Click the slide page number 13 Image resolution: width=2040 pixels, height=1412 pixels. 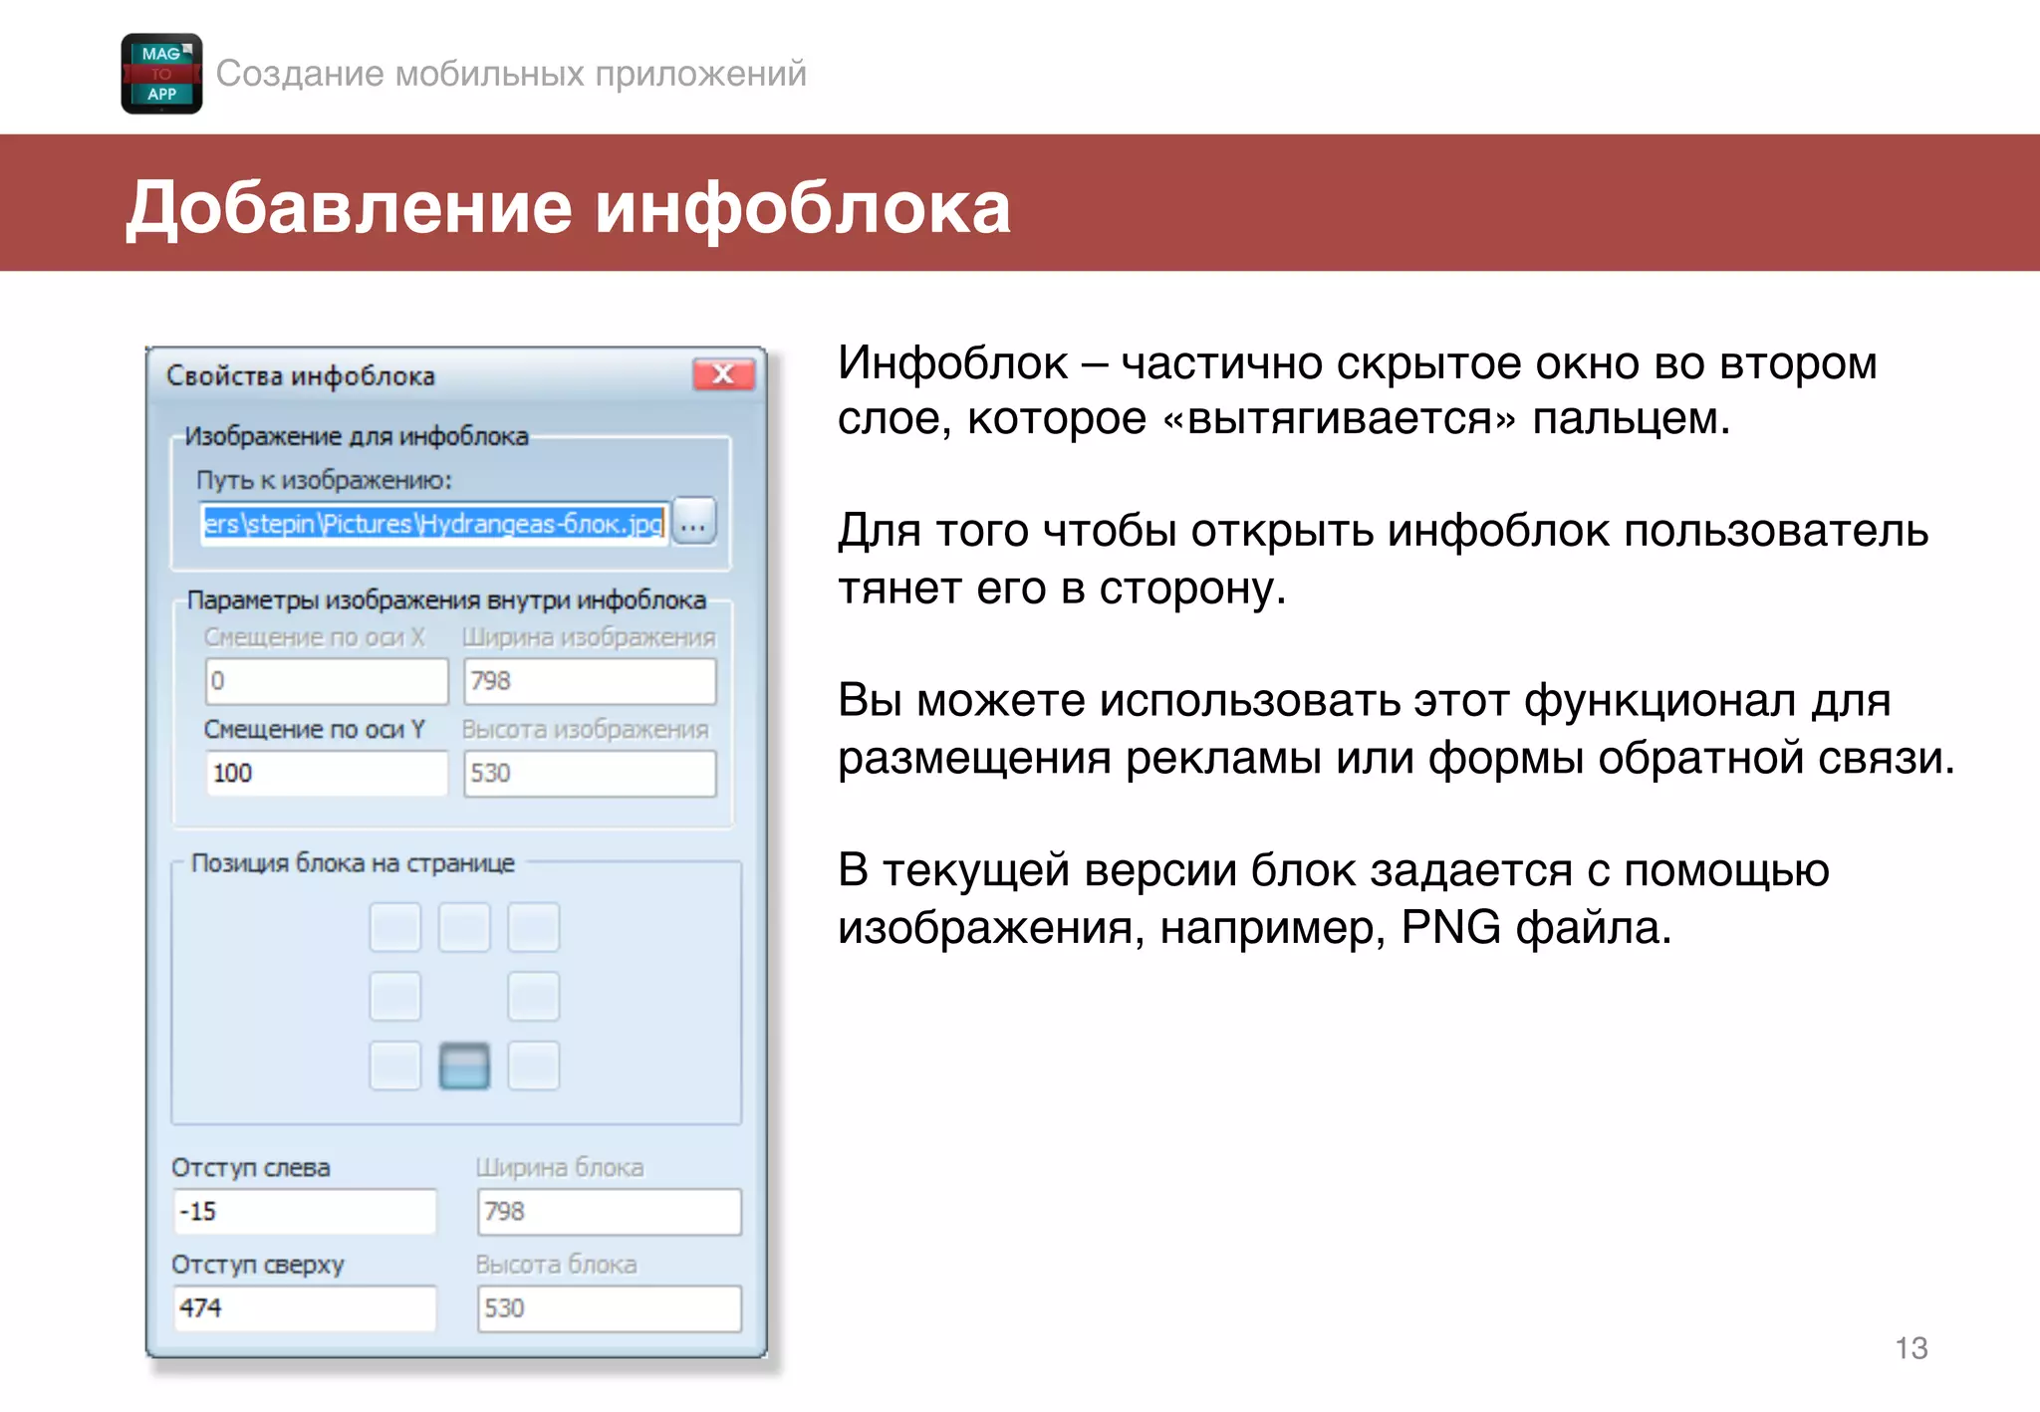tap(1911, 1348)
